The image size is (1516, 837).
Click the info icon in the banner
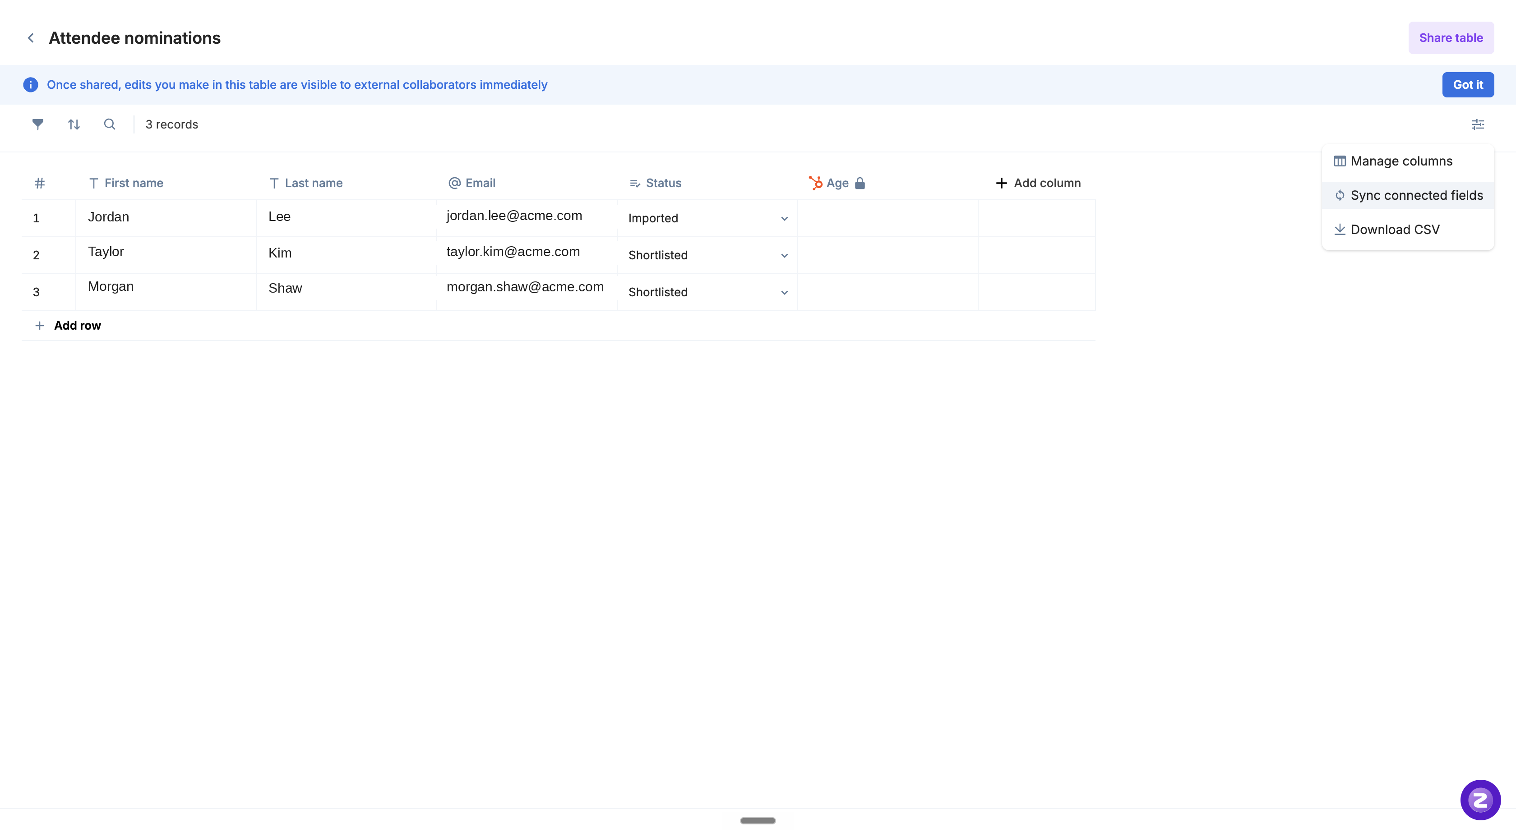point(31,85)
